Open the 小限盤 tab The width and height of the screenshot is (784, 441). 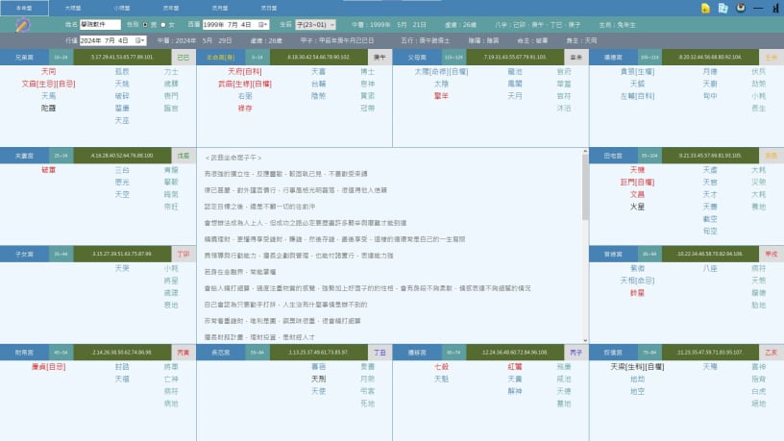pyautogui.click(x=122, y=7)
